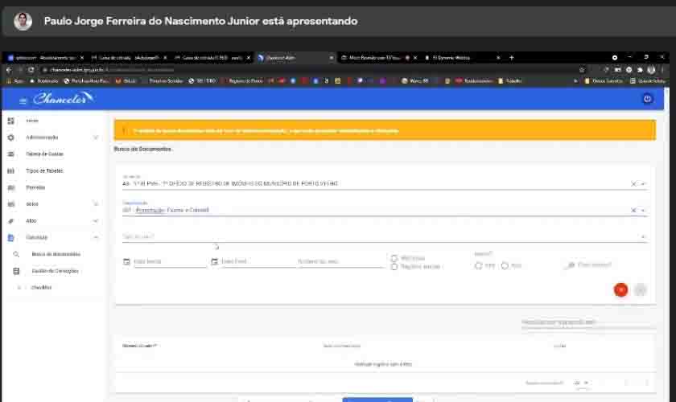676x402 pixels.
Task: Click the Chanceler logo
Action: [x=63, y=98]
